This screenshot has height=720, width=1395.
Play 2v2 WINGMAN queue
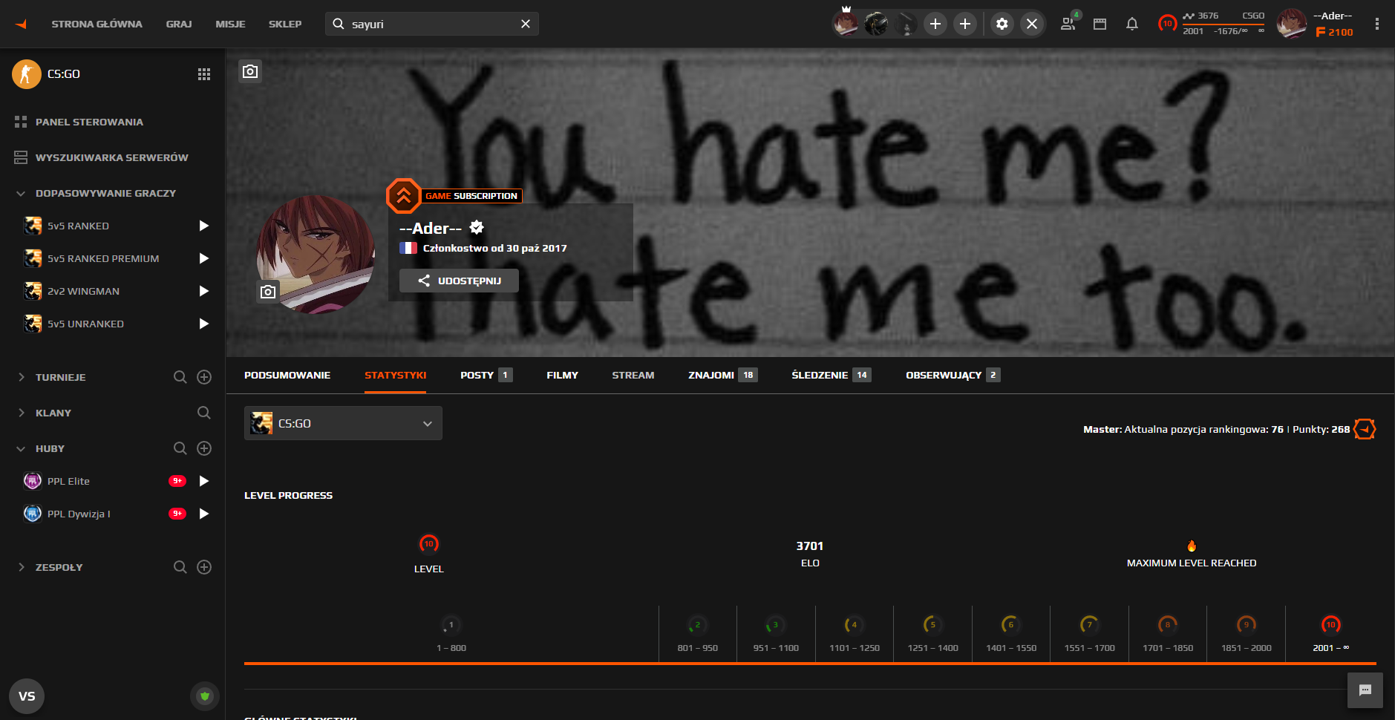[x=204, y=291]
